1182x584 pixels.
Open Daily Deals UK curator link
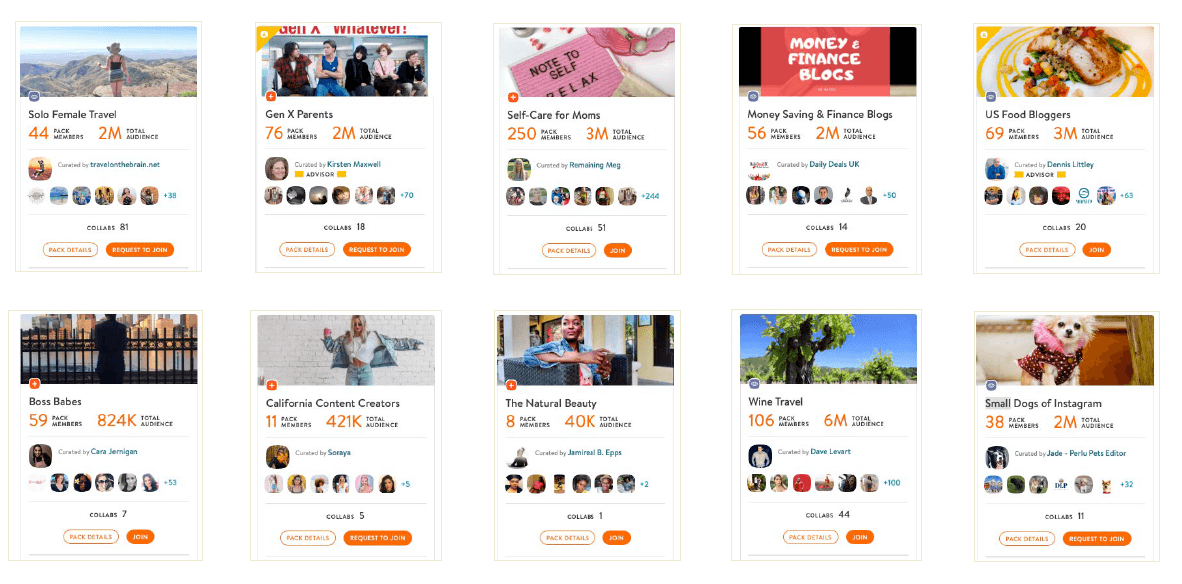(x=834, y=165)
